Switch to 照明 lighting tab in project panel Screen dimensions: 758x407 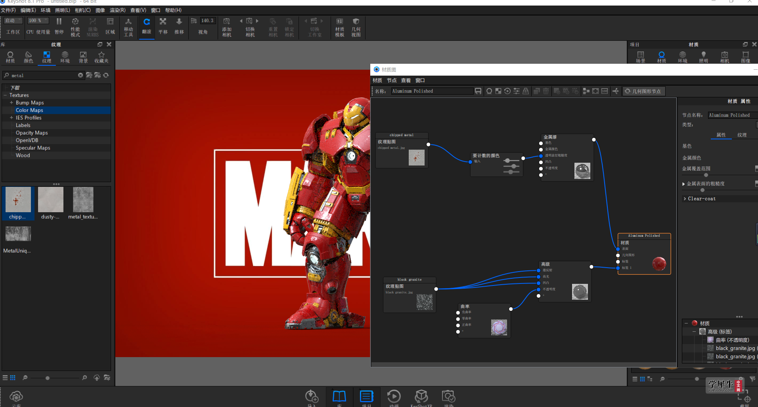703,57
